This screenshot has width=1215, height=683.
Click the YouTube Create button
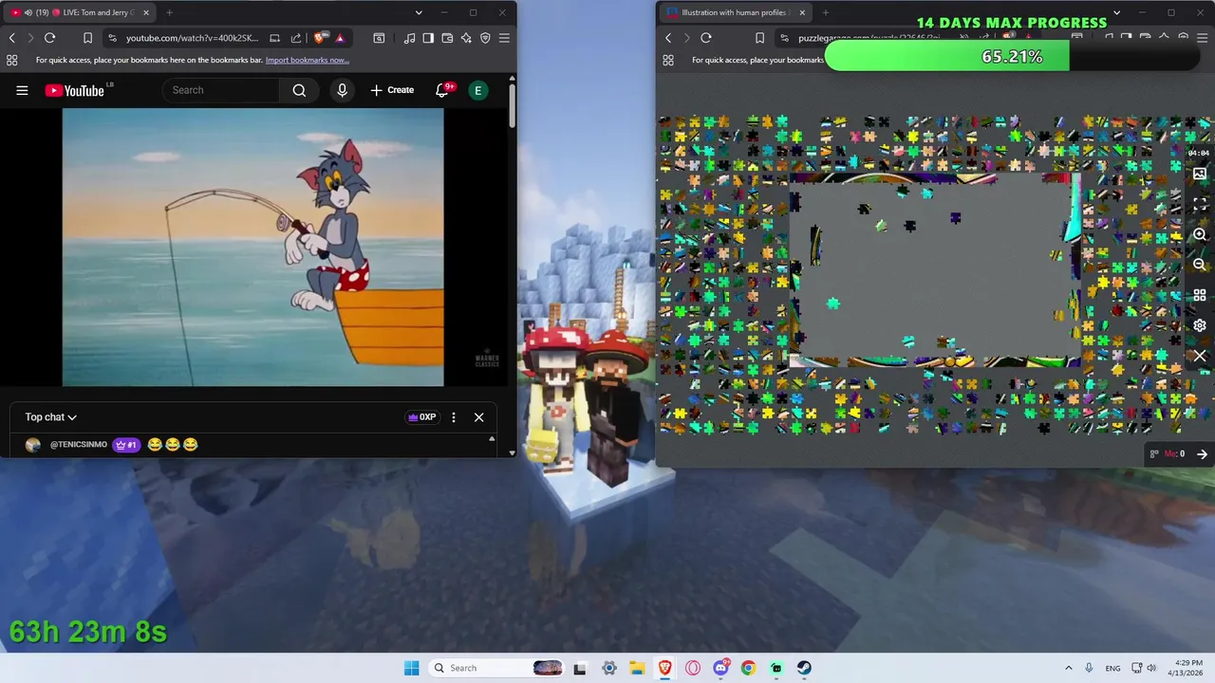[x=392, y=90]
